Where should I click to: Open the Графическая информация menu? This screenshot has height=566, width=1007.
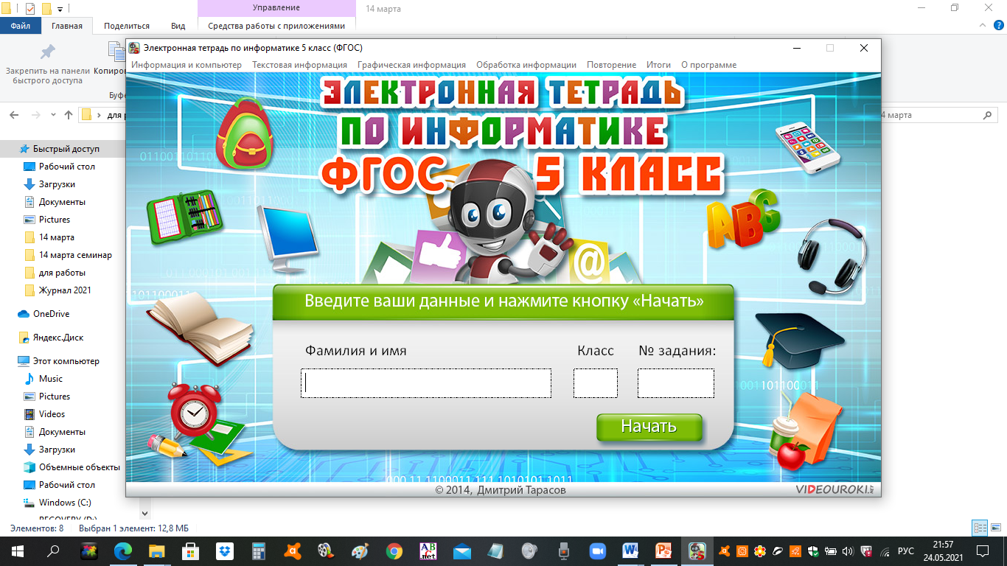coord(412,65)
